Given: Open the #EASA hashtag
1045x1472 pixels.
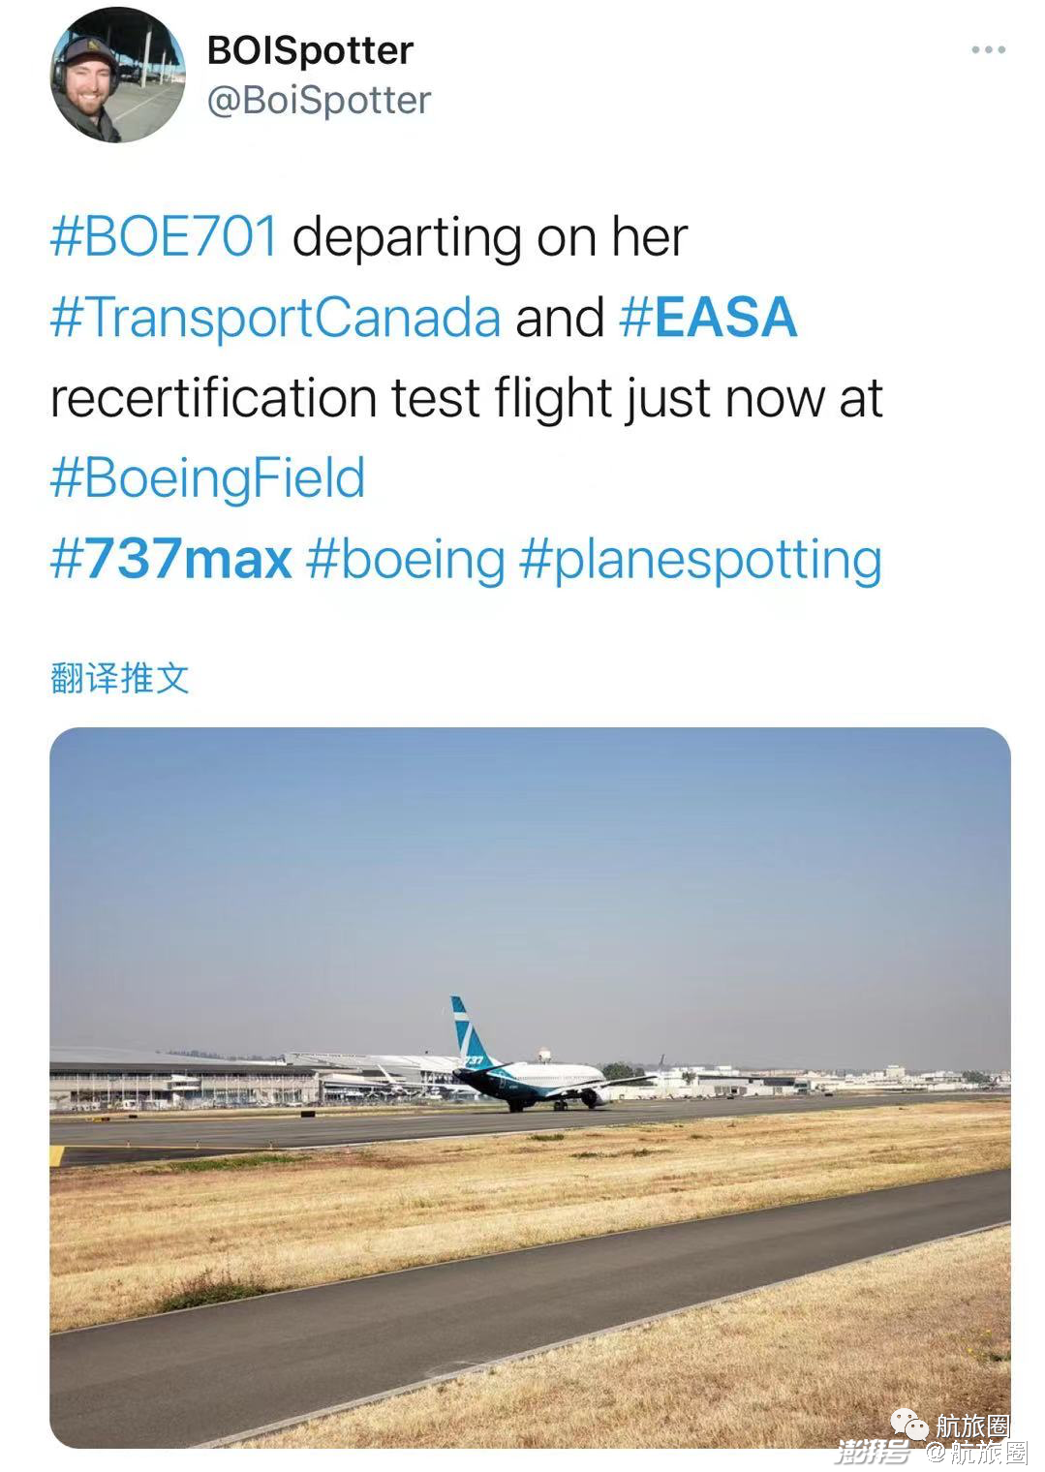Looking at the screenshot, I should tap(708, 318).
